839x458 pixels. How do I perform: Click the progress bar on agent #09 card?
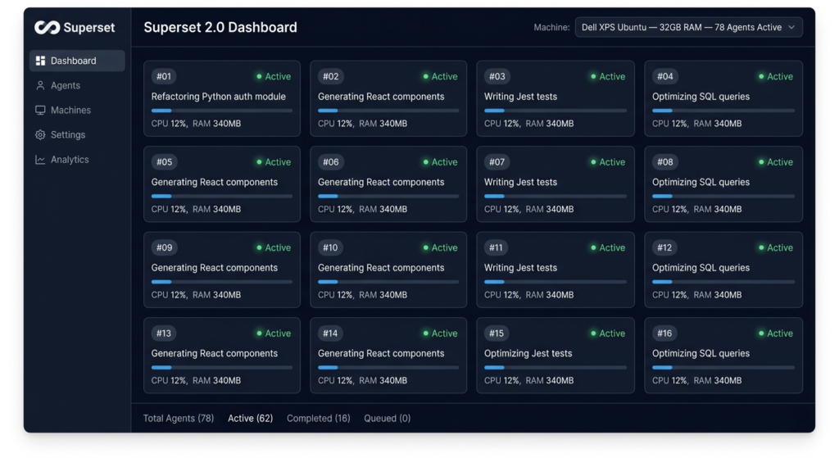click(222, 282)
